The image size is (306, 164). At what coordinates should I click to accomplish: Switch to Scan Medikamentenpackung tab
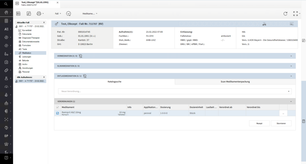[235, 82]
